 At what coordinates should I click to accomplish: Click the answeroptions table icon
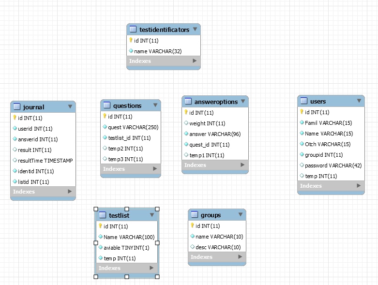(188, 102)
